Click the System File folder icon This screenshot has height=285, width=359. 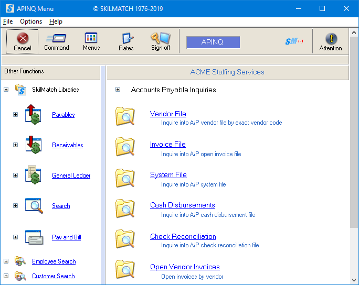coord(125,178)
